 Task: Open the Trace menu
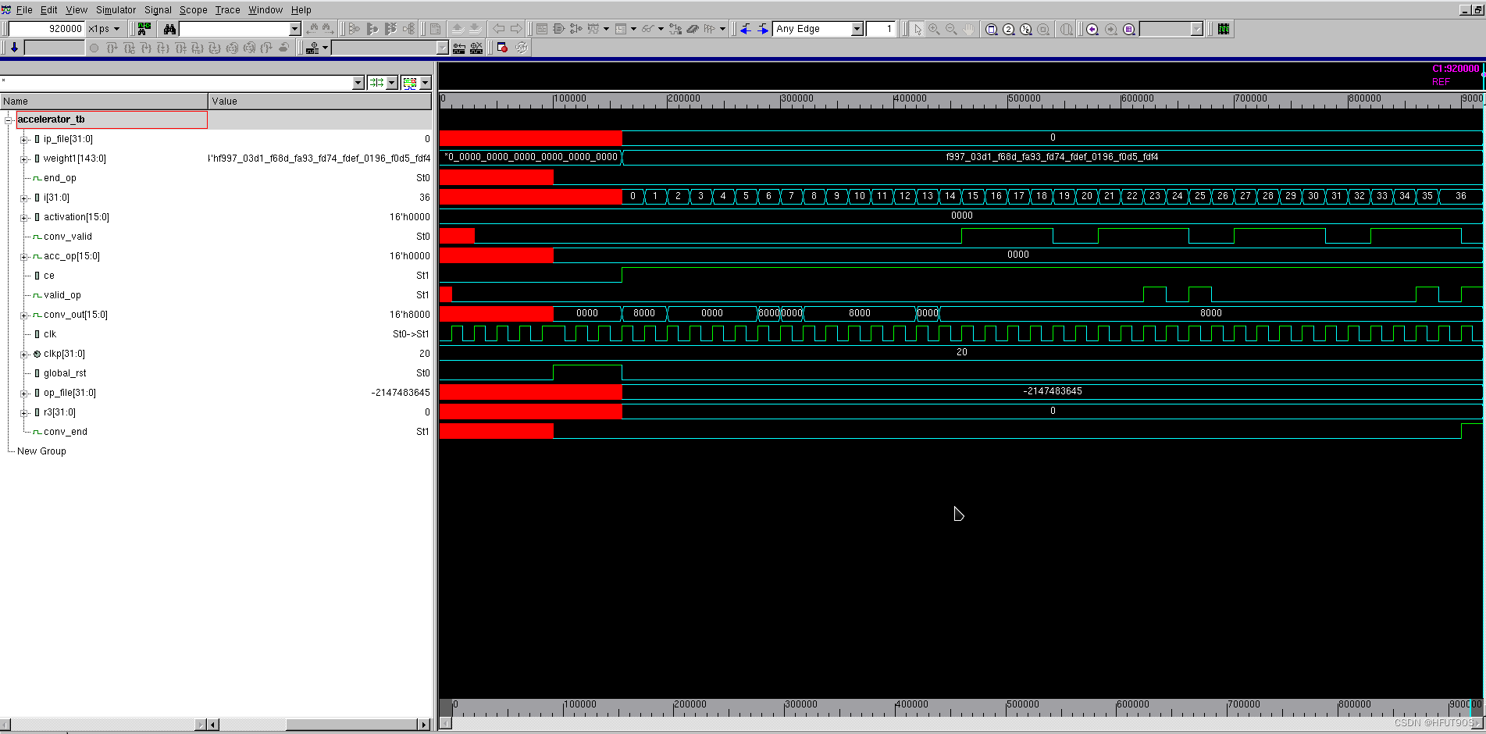(227, 10)
